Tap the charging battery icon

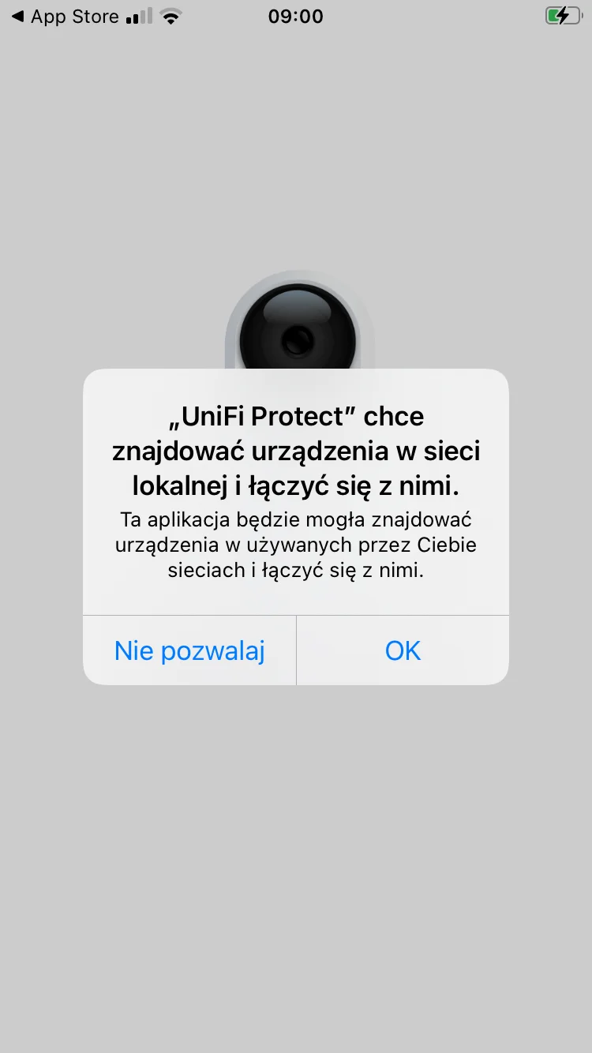(x=563, y=16)
